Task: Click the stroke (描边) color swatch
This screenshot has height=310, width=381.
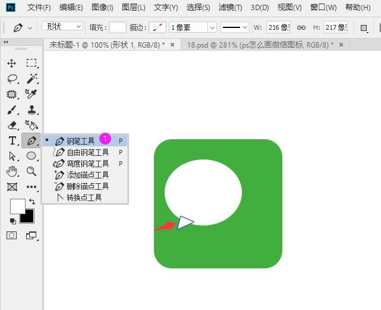Action: pyautogui.click(x=158, y=27)
